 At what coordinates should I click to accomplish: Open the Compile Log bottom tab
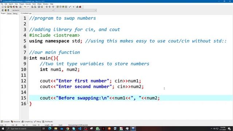27,122
